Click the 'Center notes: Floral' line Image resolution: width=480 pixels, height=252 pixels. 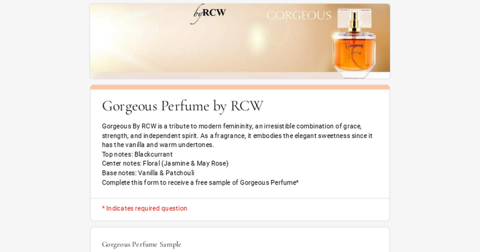pyautogui.click(x=165, y=164)
